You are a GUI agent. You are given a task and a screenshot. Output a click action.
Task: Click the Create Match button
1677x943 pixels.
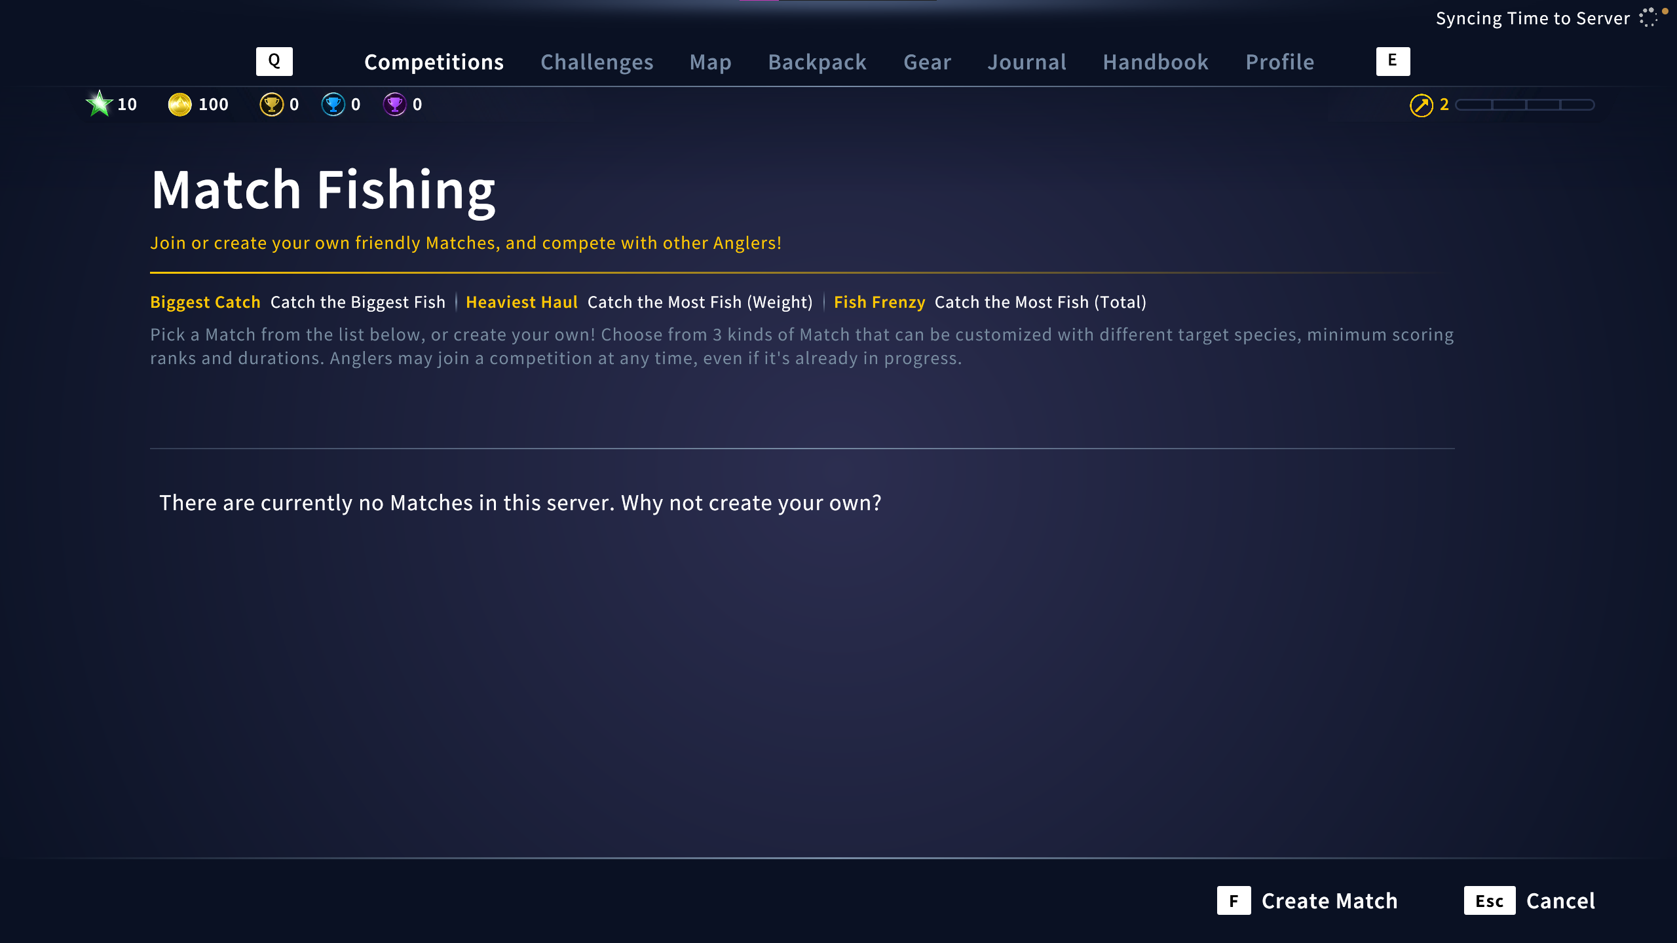[x=1308, y=900]
